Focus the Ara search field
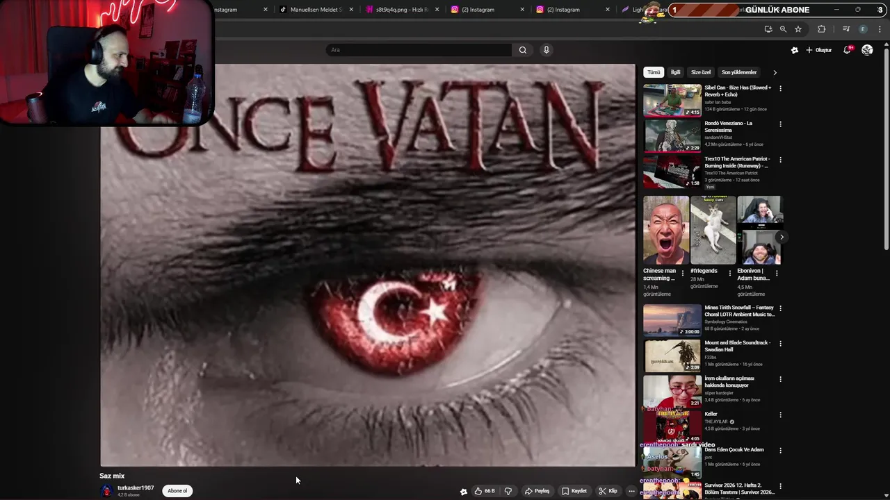890x500 pixels. click(x=419, y=50)
